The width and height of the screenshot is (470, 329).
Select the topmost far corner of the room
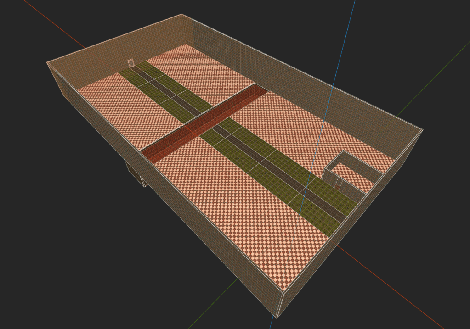click(181, 15)
